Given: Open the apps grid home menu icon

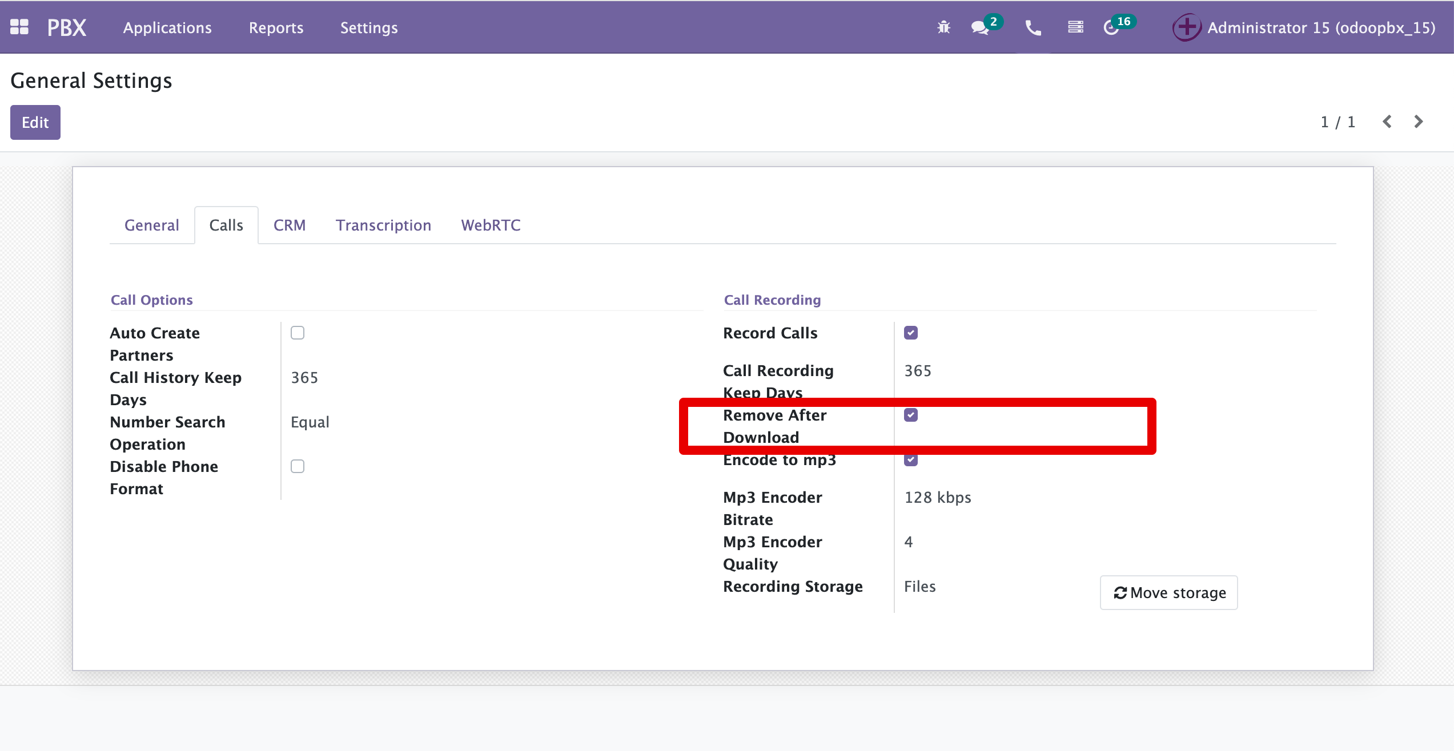Looking at the screenshot, I should coord(19,27).
